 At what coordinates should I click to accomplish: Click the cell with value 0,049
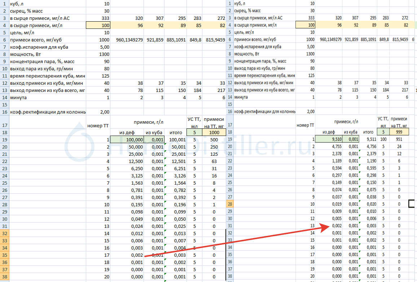coord(127,219)
